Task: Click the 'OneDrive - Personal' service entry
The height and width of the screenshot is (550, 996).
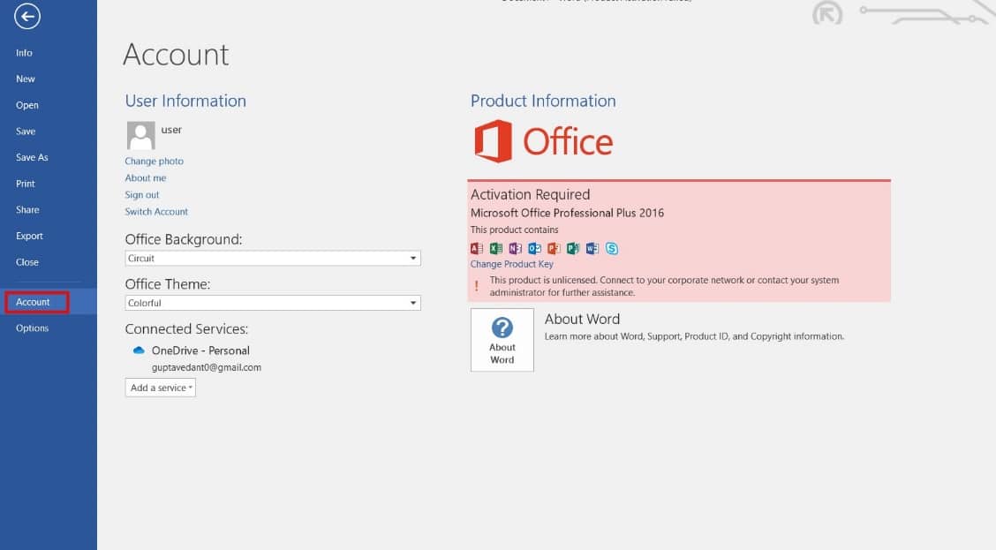Action: click(x=200, y=350)
